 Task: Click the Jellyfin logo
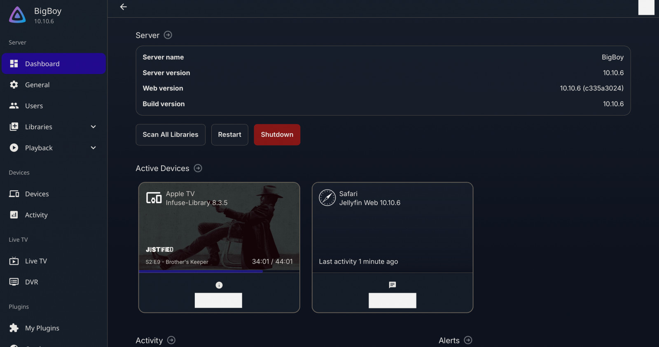click(17, 15)
